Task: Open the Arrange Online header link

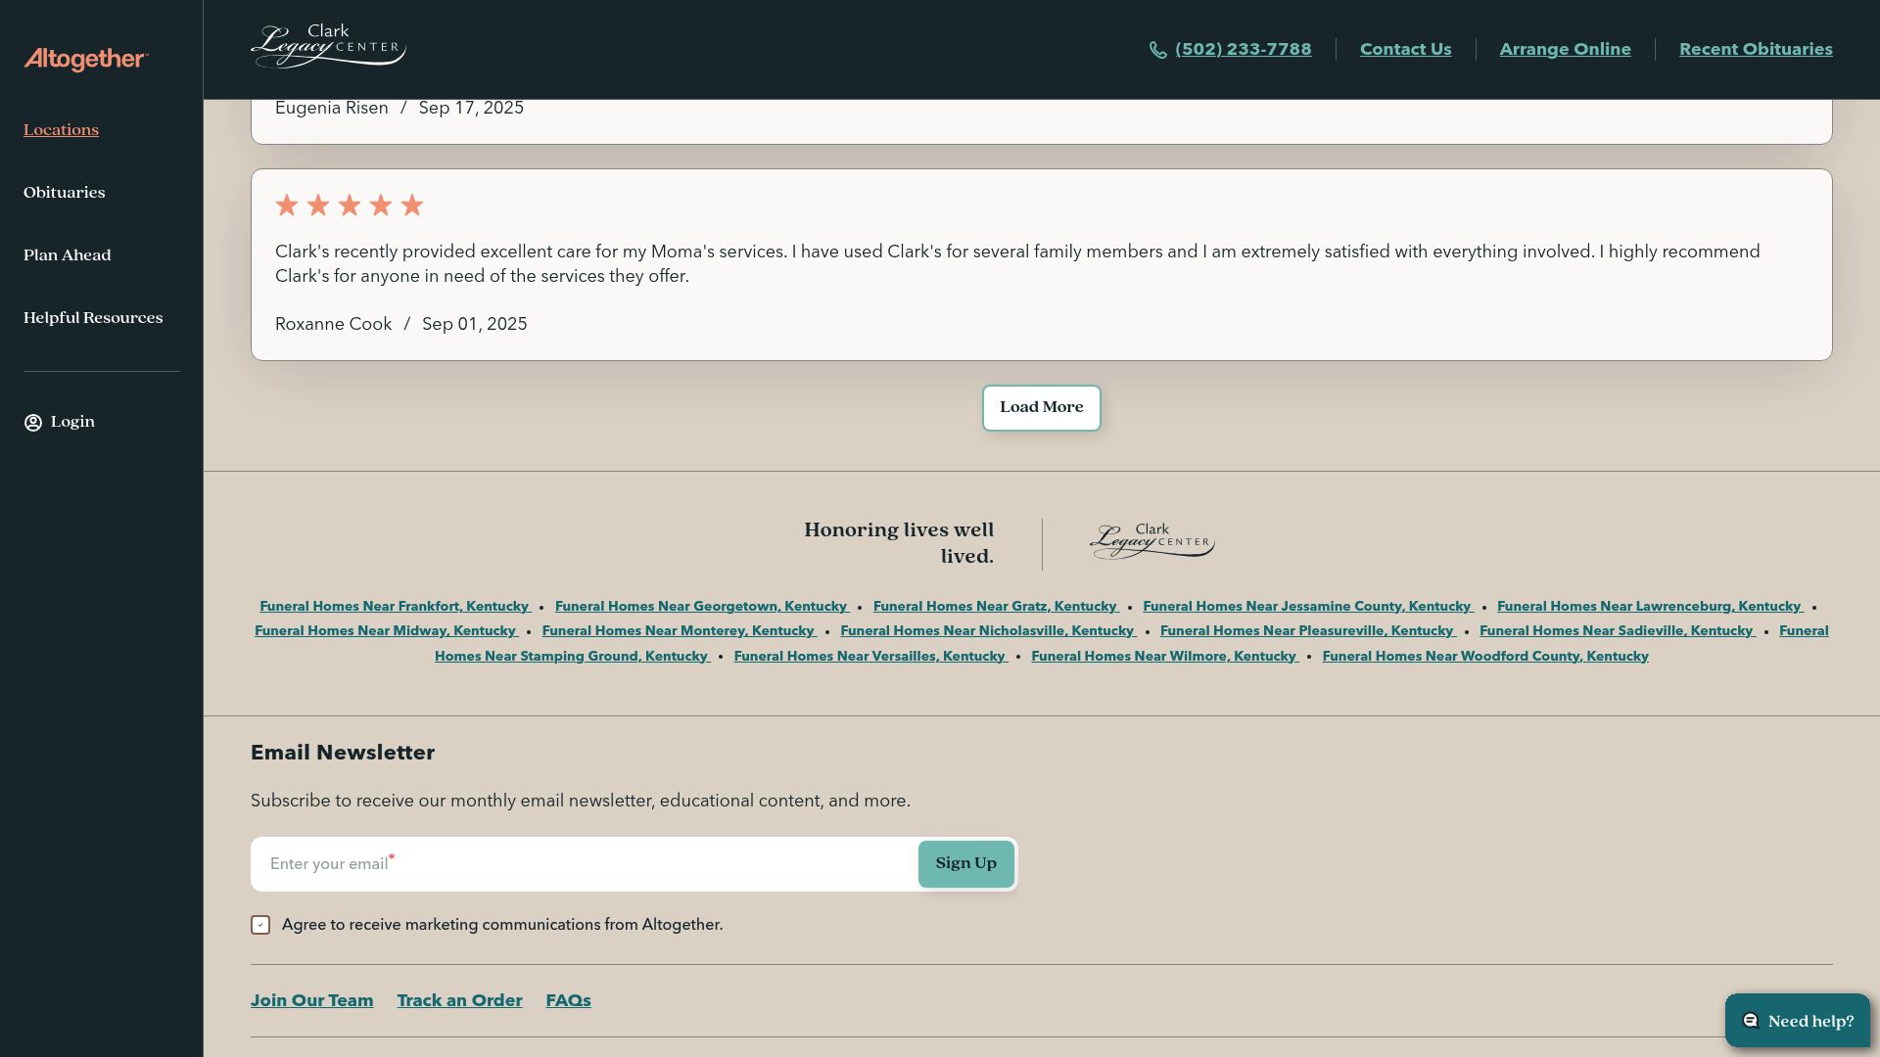Action: (x=1565, y=50)
